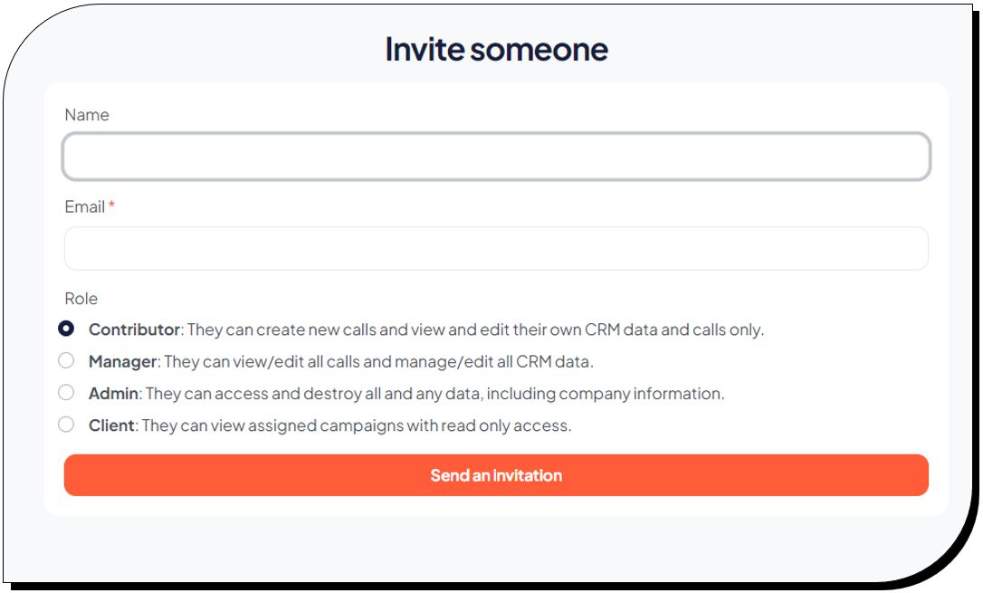
Task: Click the Contributor description about own CRM data
Action: pyautogui.click(x=475, y=330)
